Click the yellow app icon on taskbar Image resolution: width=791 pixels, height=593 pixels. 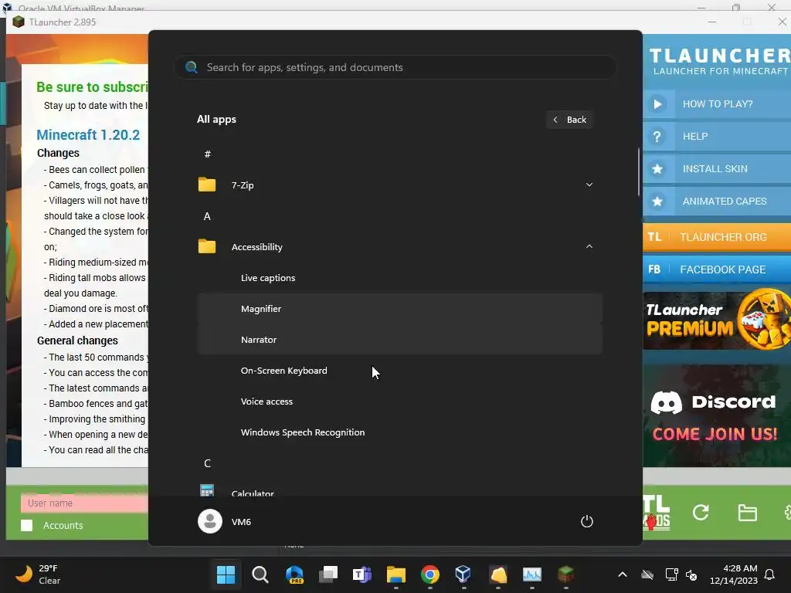[x=498, y=574]
